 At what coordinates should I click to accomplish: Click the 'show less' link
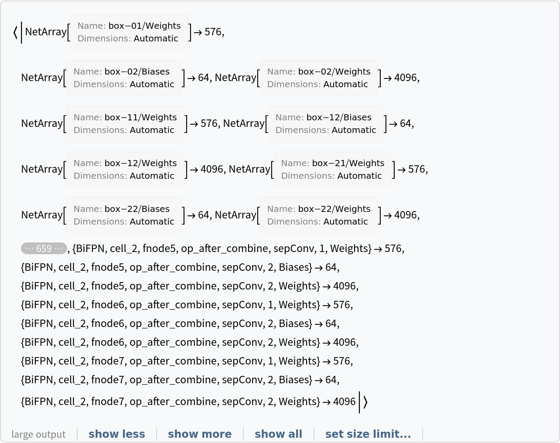(x=116, y=434)
